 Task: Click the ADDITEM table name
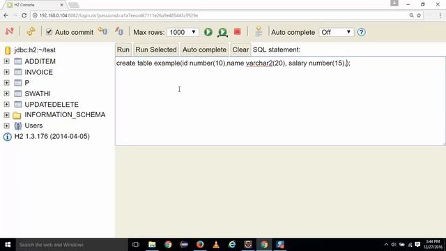40,61
